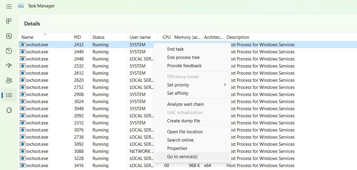Switch to Performance page icon

pyautogui.click(x=9, y=36)
